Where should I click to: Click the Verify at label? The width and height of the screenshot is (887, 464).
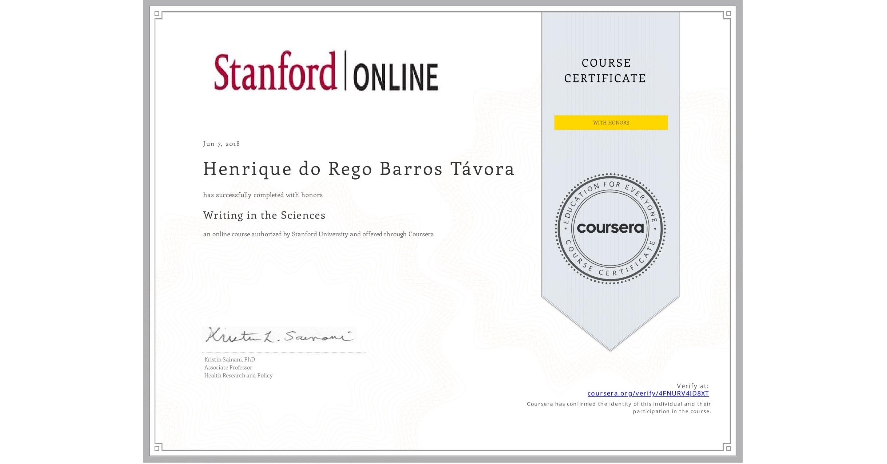pyautogui.click(x=693, y=385)
